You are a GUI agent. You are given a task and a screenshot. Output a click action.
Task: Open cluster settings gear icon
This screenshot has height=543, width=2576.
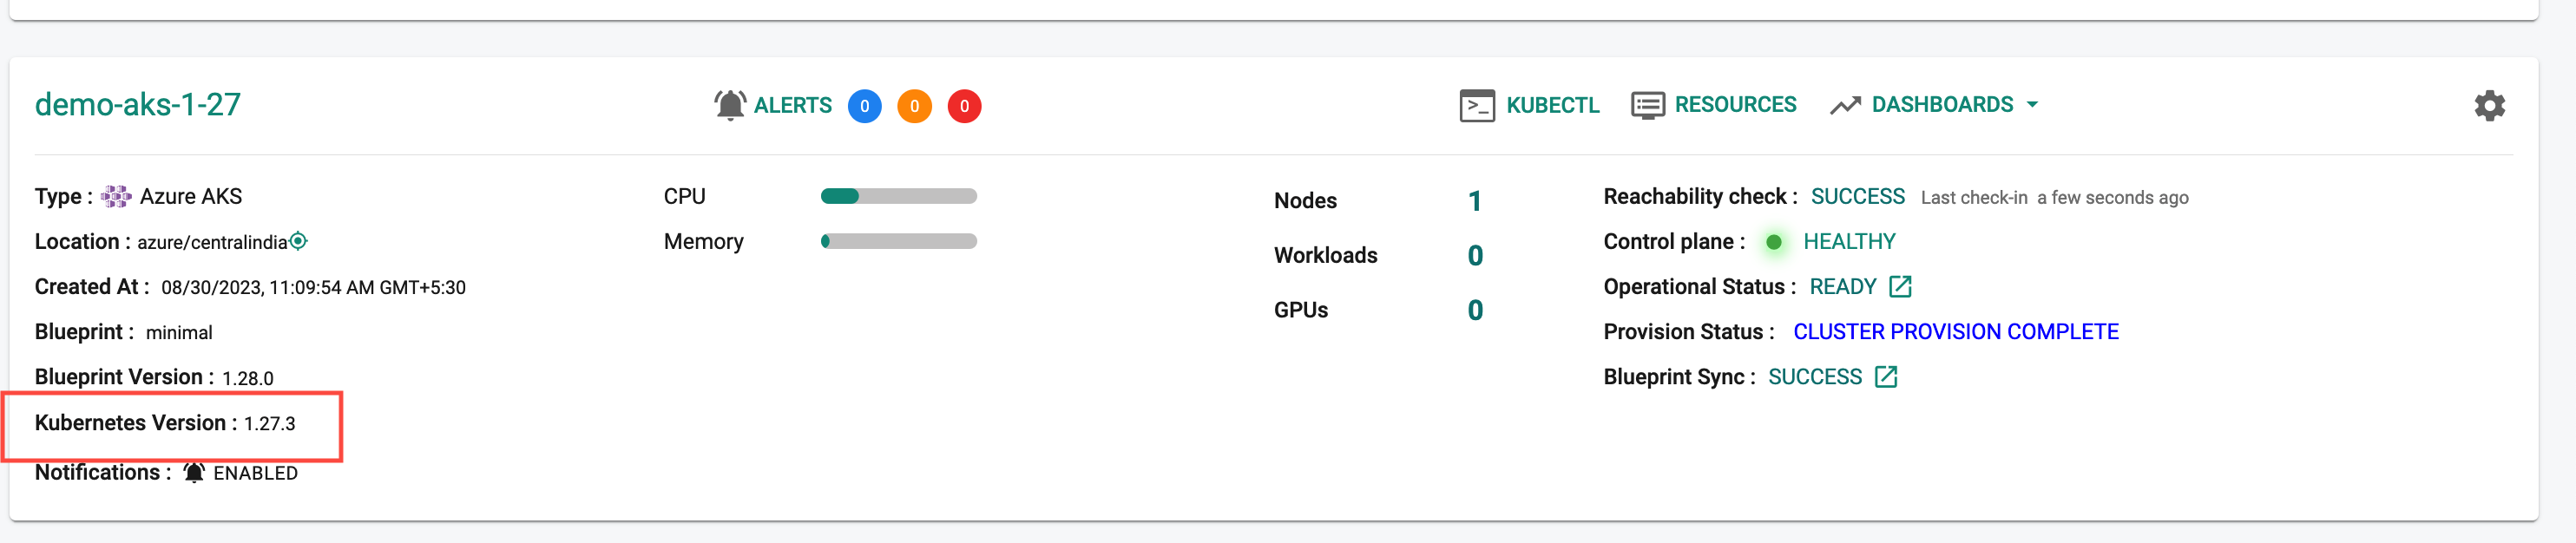click(2490, 105)
